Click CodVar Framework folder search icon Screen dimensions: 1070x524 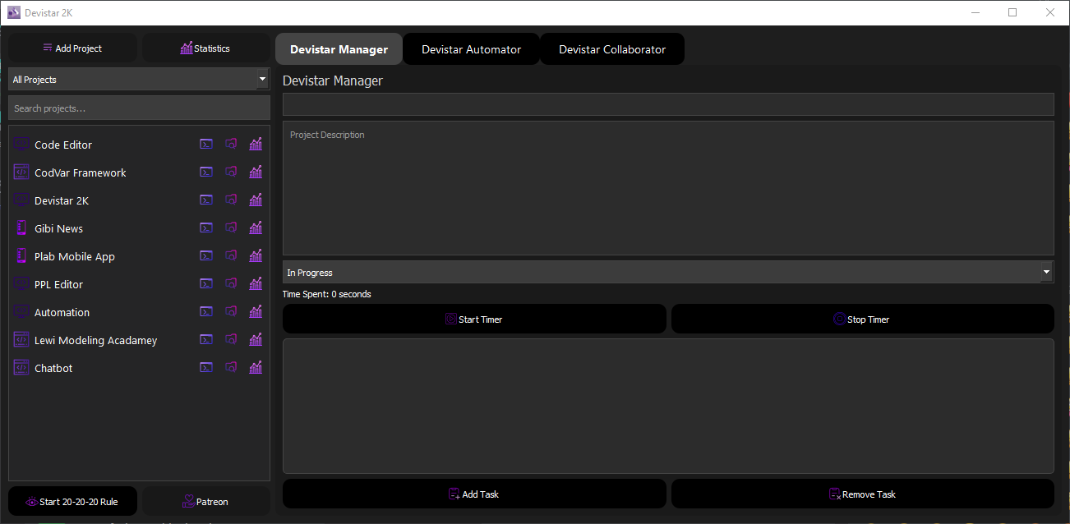point(231,172)
